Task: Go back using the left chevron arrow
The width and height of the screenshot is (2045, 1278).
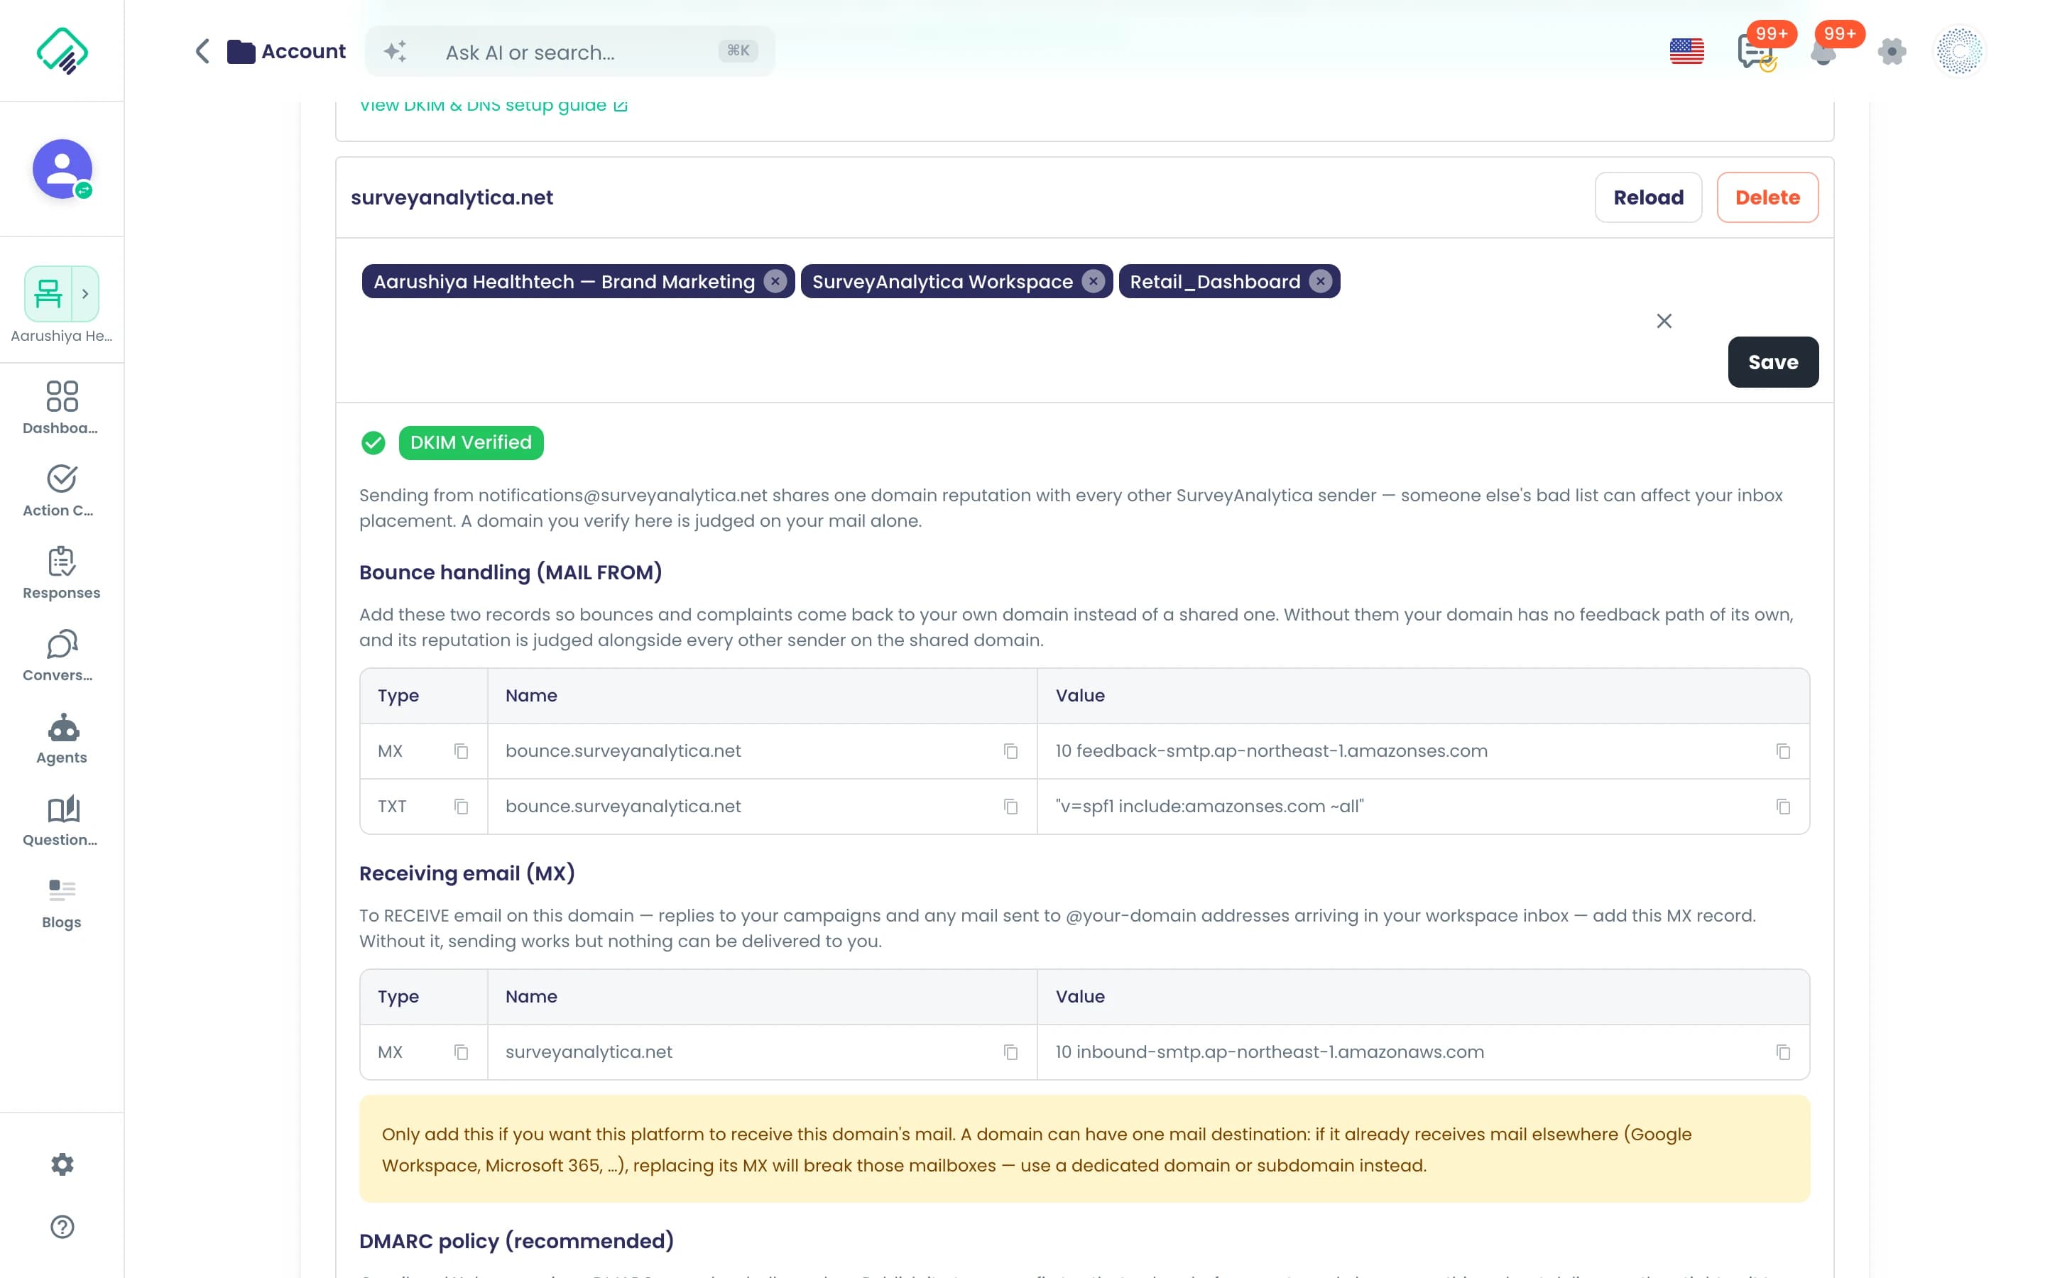Action: pos(202,50)
